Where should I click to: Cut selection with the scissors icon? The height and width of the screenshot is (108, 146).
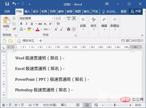14,18
